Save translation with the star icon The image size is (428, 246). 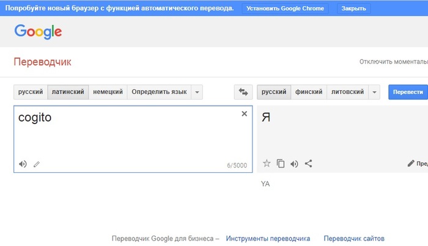267,164
